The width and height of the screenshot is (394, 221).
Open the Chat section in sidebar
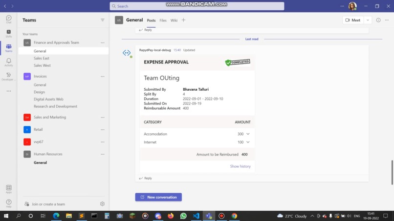coord(8,20)
